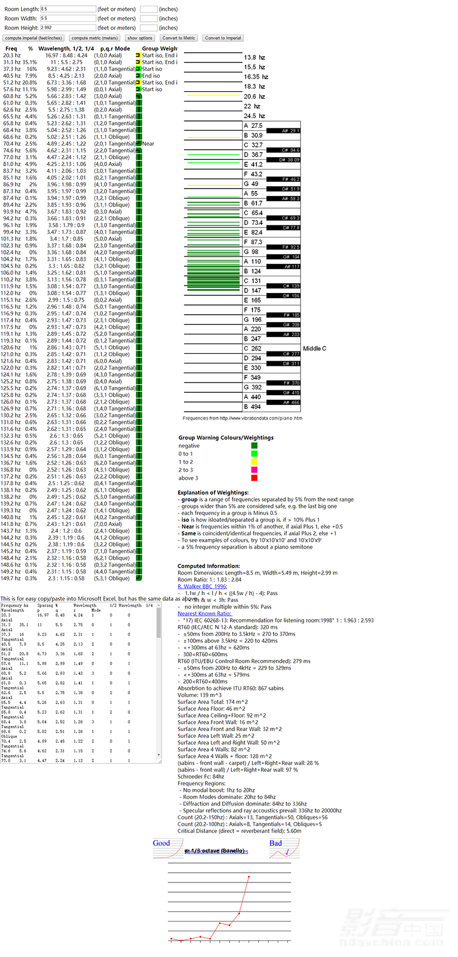Click the dark green 'negative' legend swatch
This screenshot has width=458, height=957.
point(254,446)
